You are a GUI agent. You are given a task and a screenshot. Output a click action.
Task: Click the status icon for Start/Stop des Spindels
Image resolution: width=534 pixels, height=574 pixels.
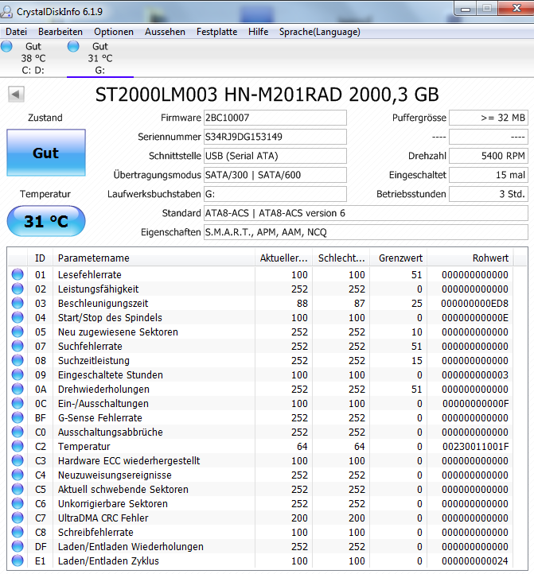(18, 317)
